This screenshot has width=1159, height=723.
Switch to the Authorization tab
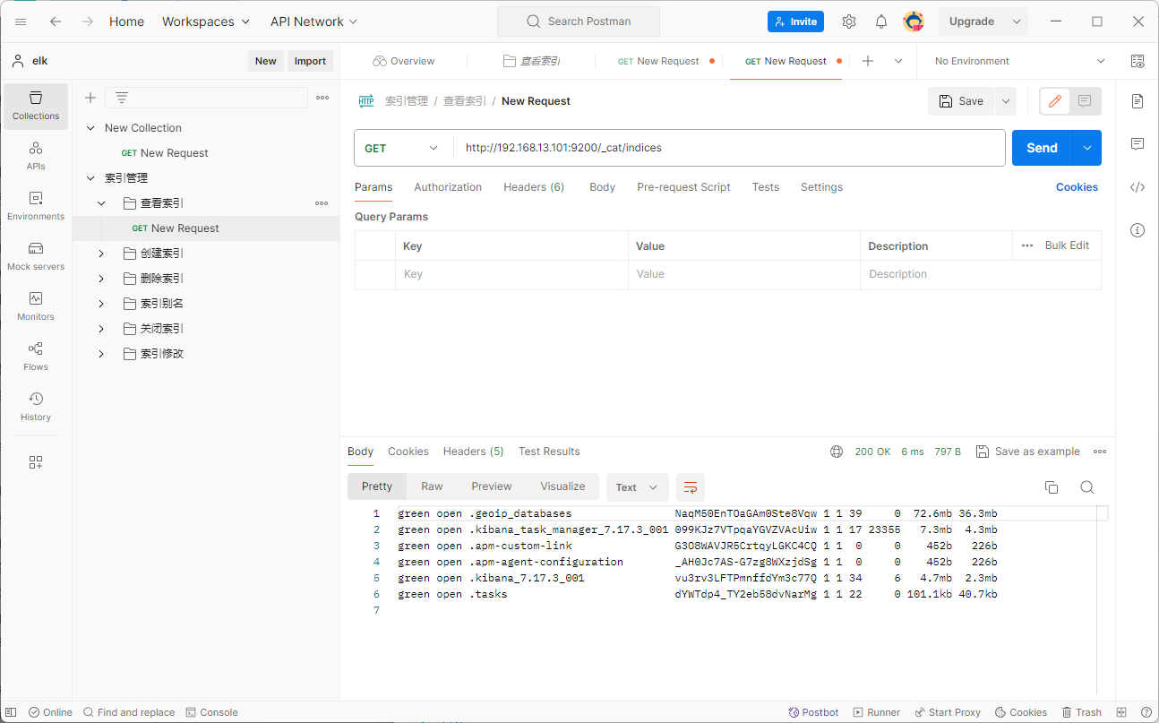(448, 187)
